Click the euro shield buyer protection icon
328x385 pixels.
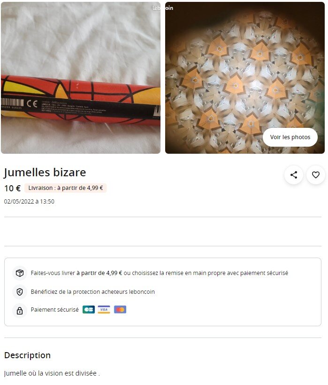[x=20, y=292]
